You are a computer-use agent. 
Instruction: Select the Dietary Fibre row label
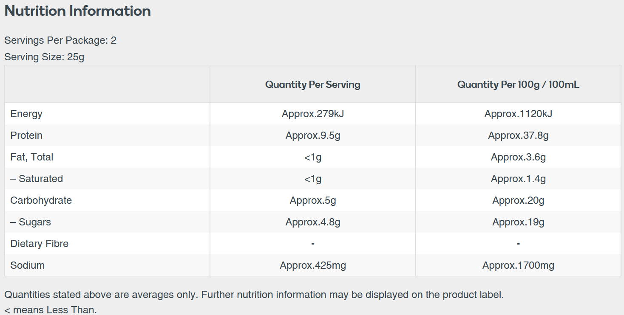[40, 244]
